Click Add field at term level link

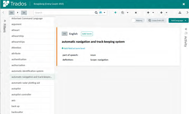(x=73, y=48)
